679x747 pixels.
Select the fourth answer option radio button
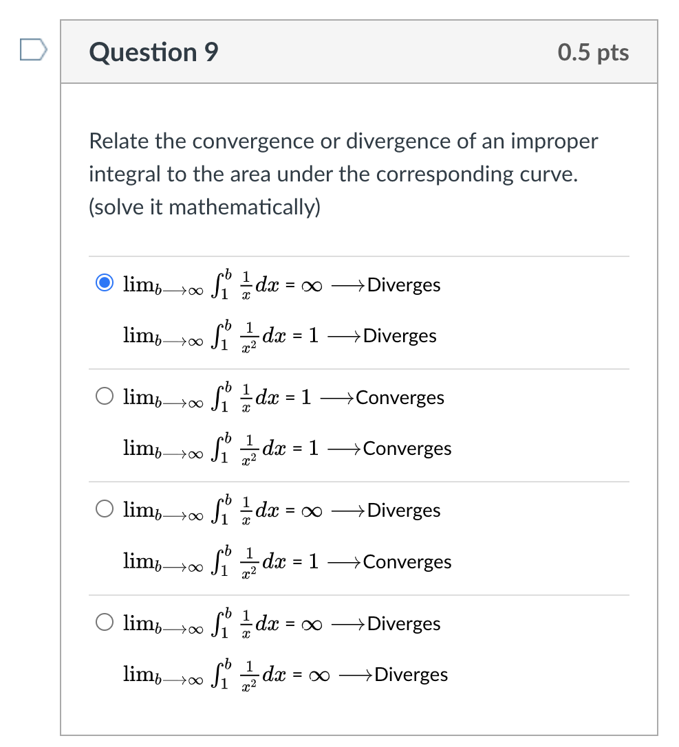[105, 621]
